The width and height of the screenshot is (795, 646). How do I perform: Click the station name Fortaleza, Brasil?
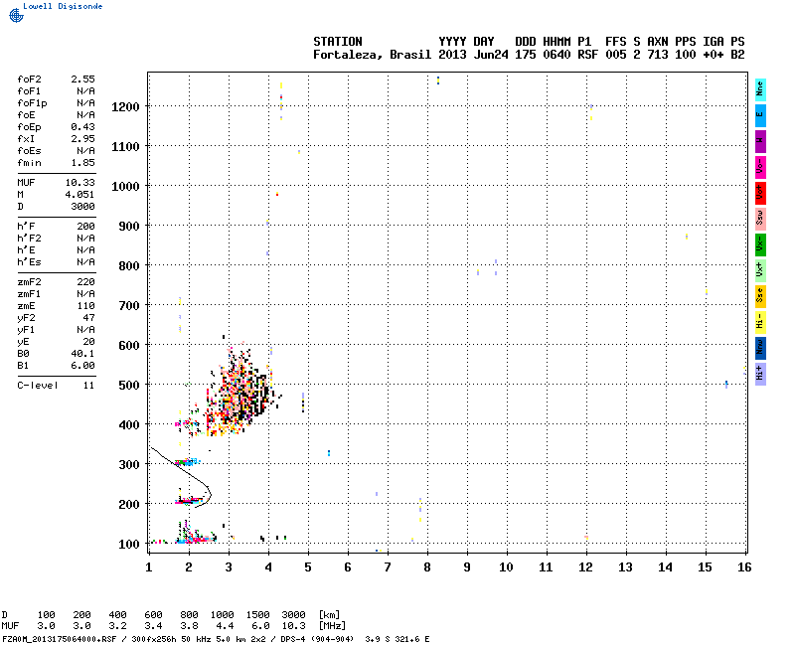[x=372, y=55]
